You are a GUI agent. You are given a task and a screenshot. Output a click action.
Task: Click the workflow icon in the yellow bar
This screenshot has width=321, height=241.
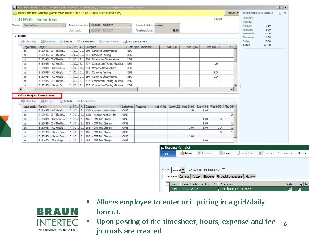15,13
